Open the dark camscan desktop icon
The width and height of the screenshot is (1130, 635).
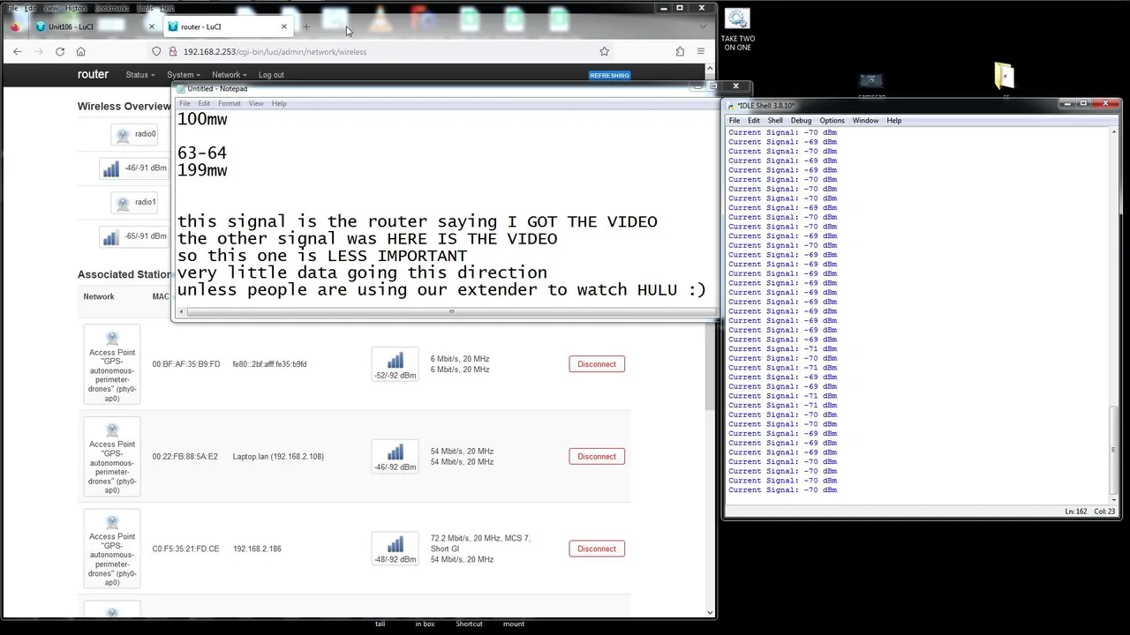(x=871, y=83)
